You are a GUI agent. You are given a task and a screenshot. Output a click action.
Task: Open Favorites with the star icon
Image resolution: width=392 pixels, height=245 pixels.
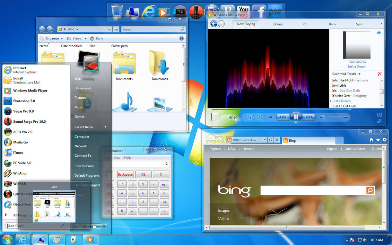[x=377, y=140]
